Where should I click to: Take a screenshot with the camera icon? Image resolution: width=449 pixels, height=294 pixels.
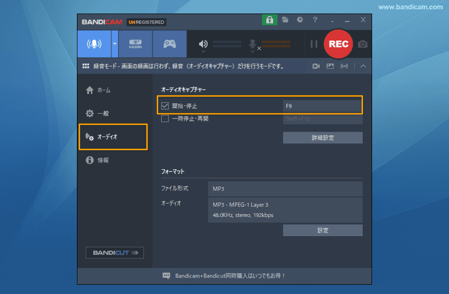point(362,44)
